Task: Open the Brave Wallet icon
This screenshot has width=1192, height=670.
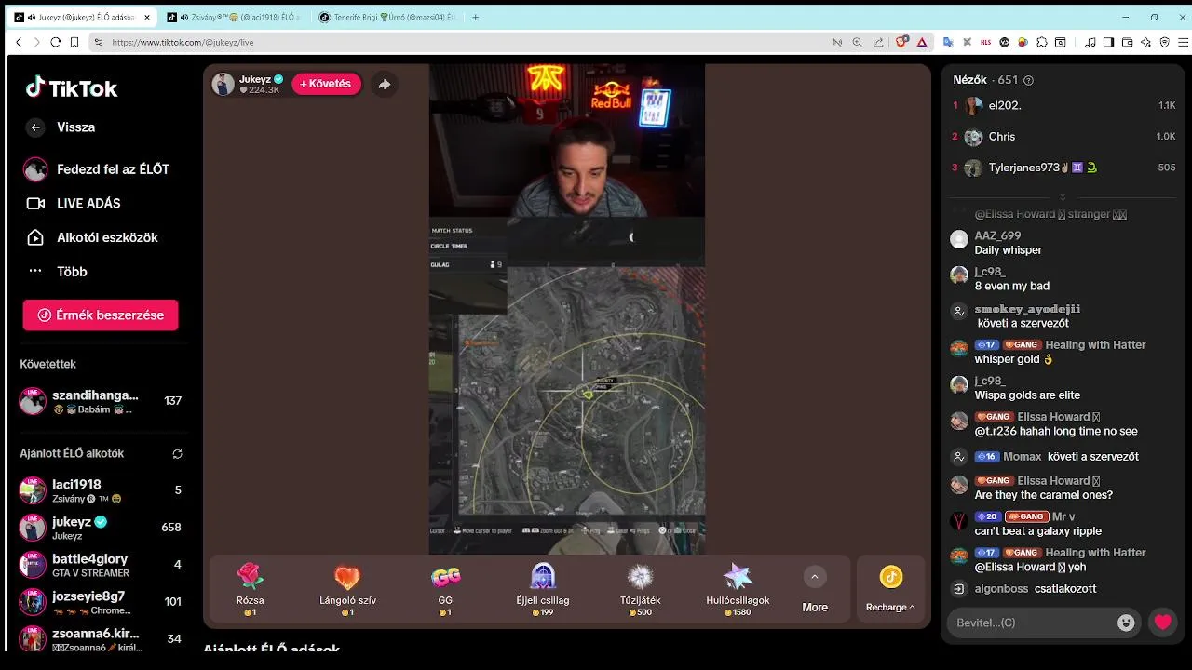Action: (x=1127, y=42)
